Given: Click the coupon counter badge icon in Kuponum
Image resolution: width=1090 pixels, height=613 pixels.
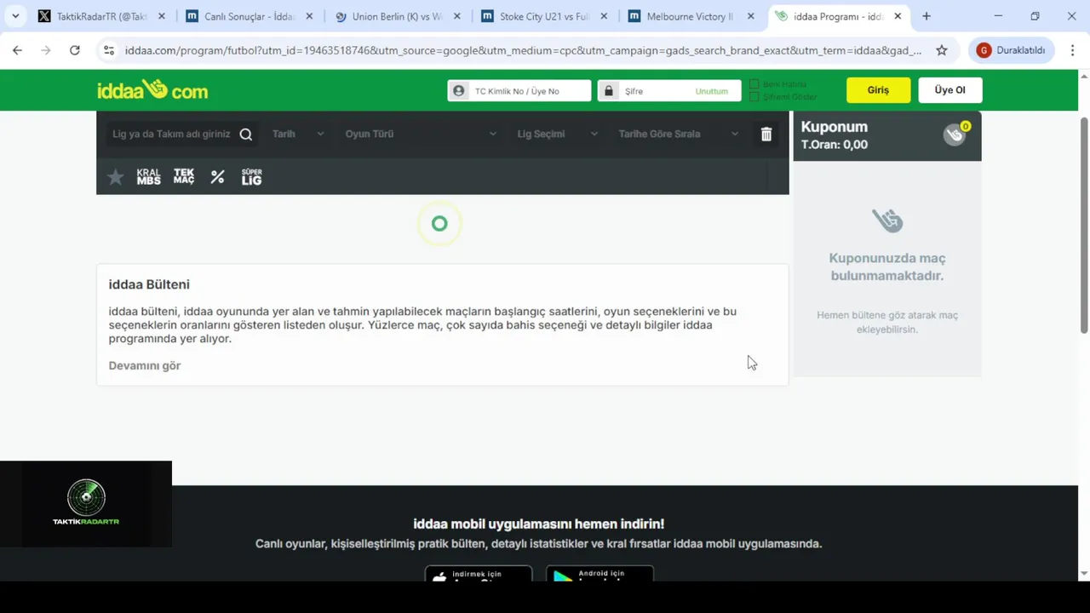Looking at the screenshot, I should pyautogui.click(x=955, y=134).
